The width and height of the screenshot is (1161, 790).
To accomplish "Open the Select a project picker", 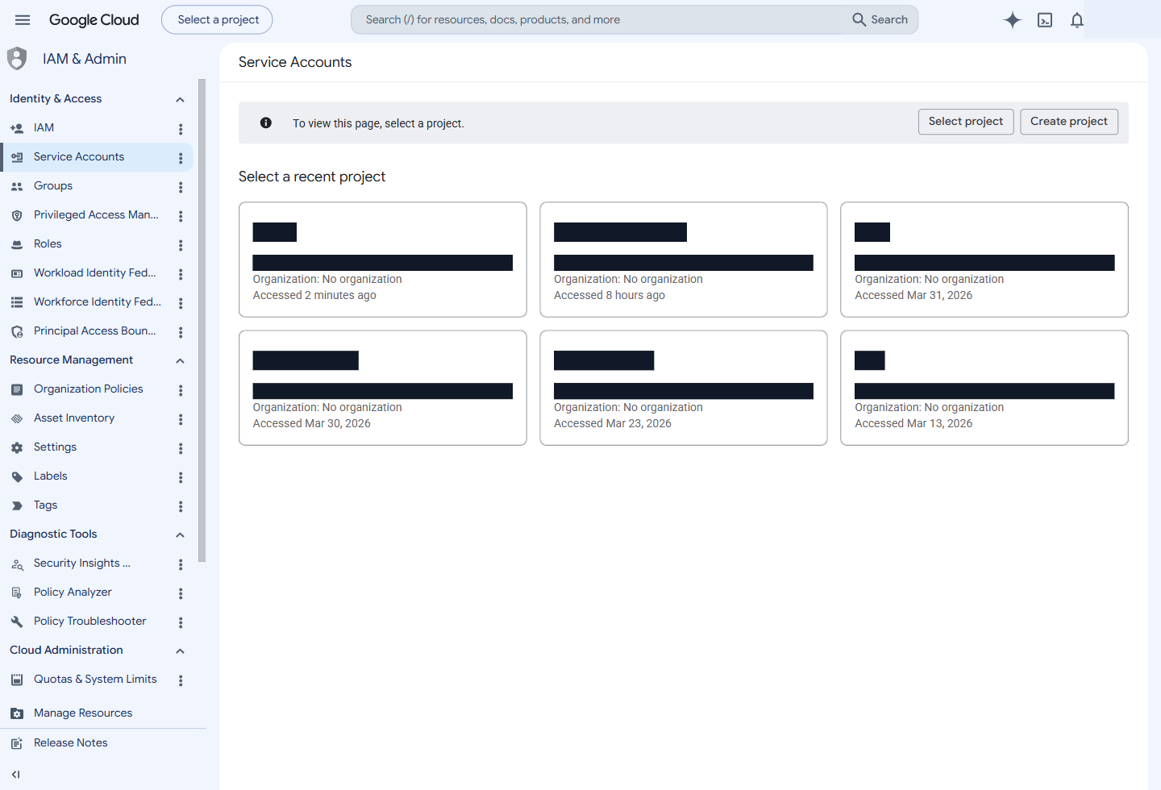I will tap(217, 19).
